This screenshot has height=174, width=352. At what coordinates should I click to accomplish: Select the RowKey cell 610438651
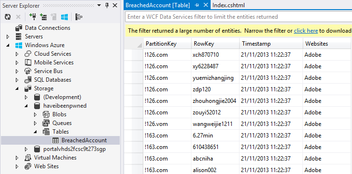point(215,147)
